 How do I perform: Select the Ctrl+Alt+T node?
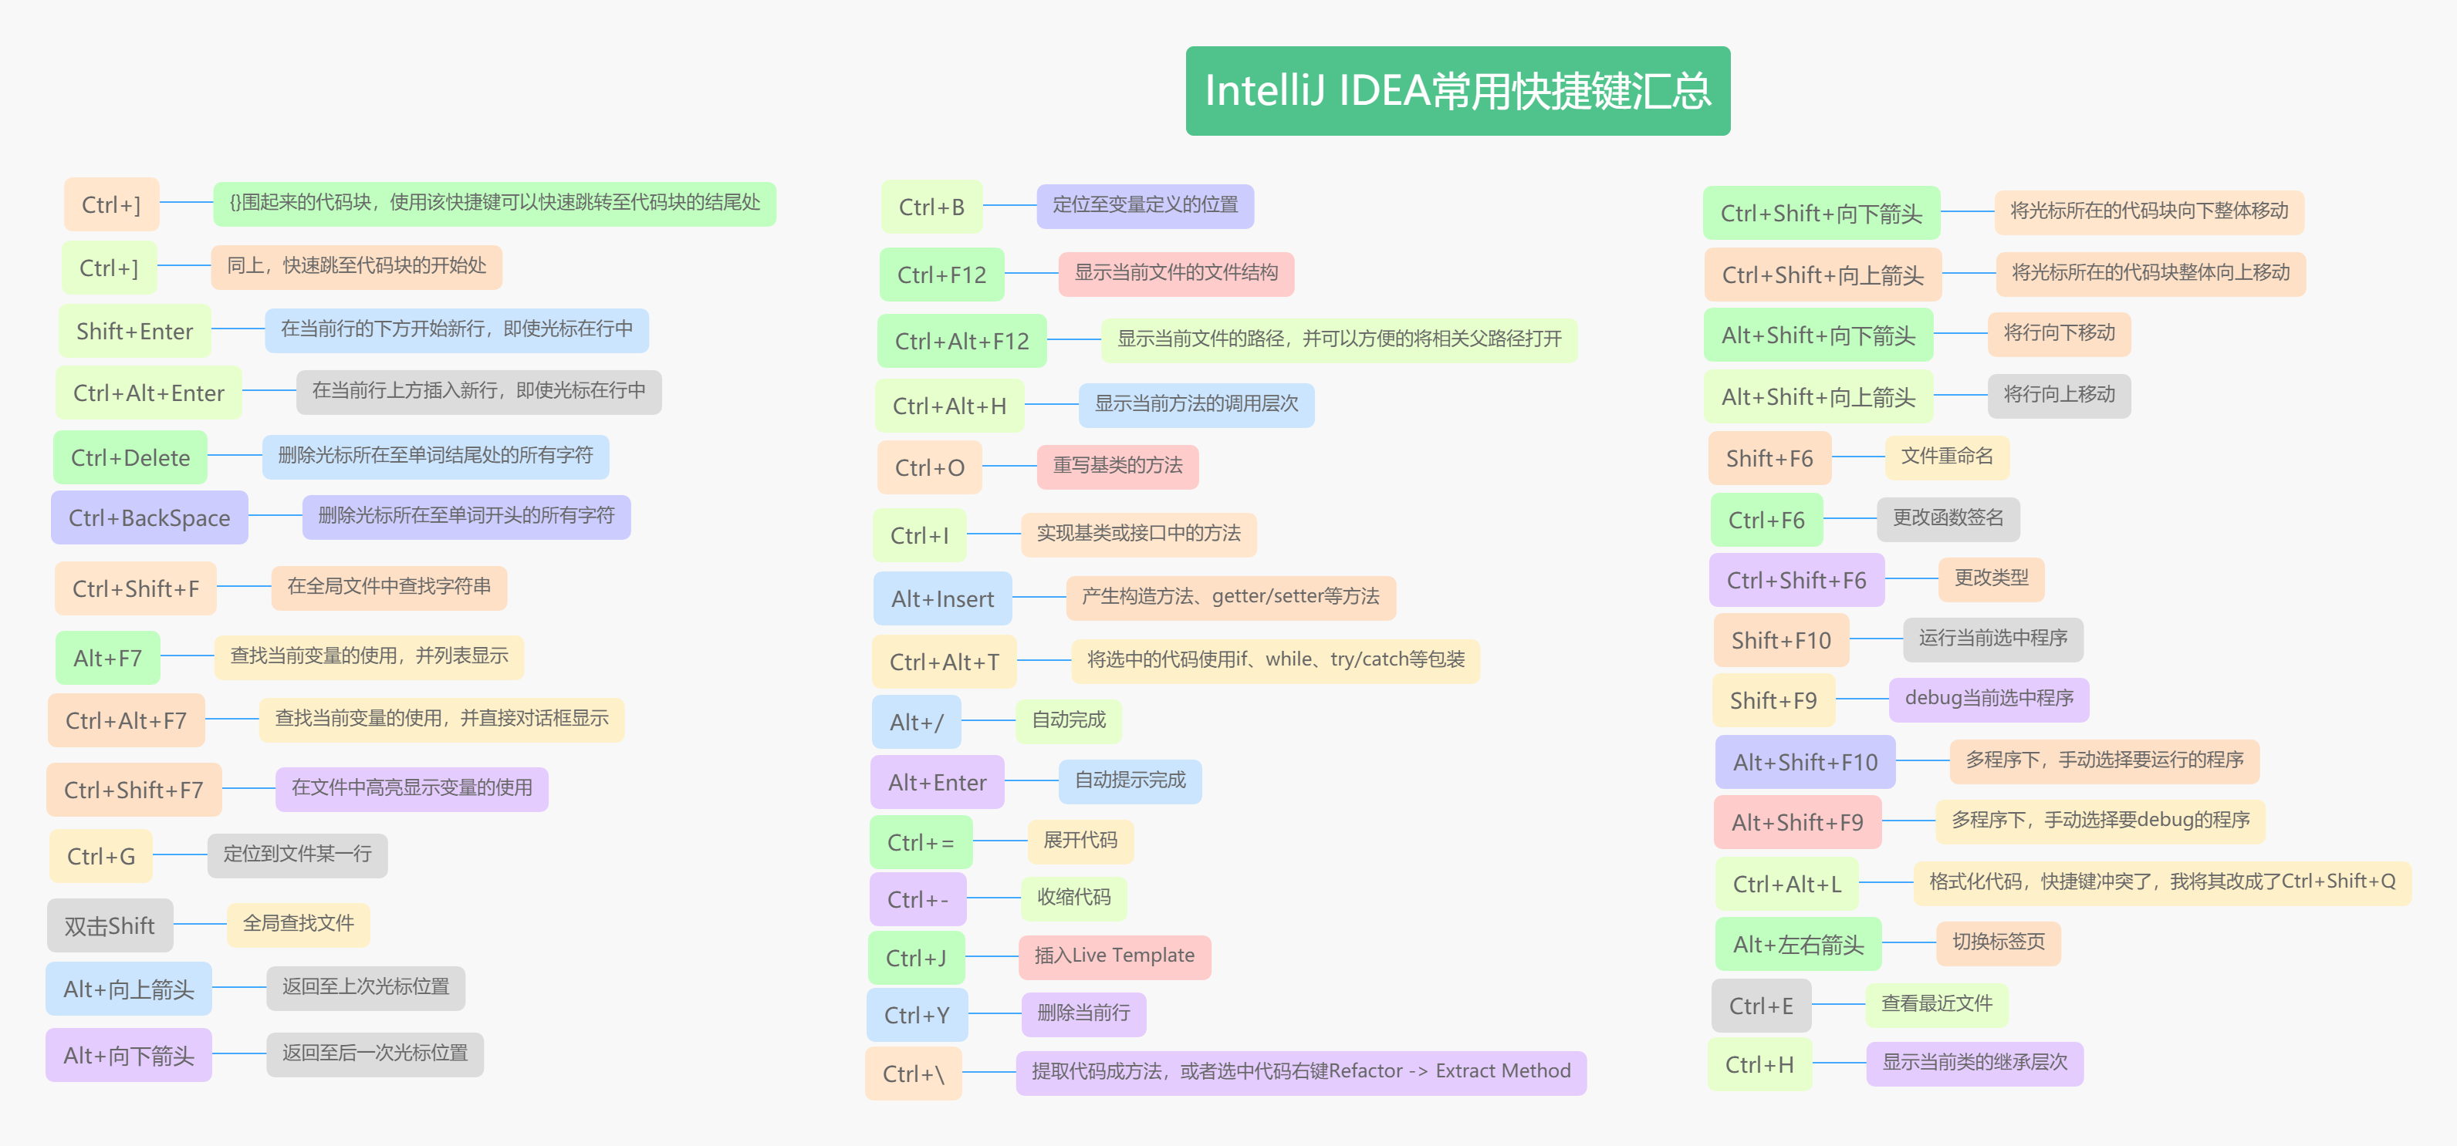945,661
